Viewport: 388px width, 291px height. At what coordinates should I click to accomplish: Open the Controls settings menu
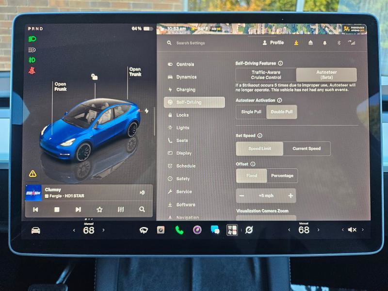coord(181,65)
